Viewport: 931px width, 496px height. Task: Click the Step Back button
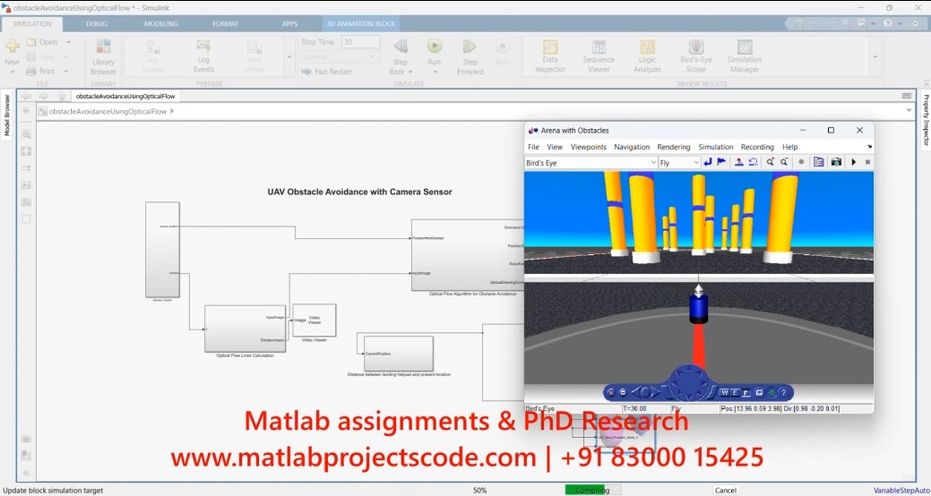(401, 57)
